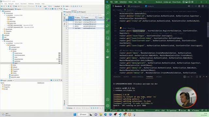Image resolution: width=209 pixels, height=117 pixels.
Task: Collapse the Tables folder in navigator
Action: pyautogui.click(x=10, y=51)
